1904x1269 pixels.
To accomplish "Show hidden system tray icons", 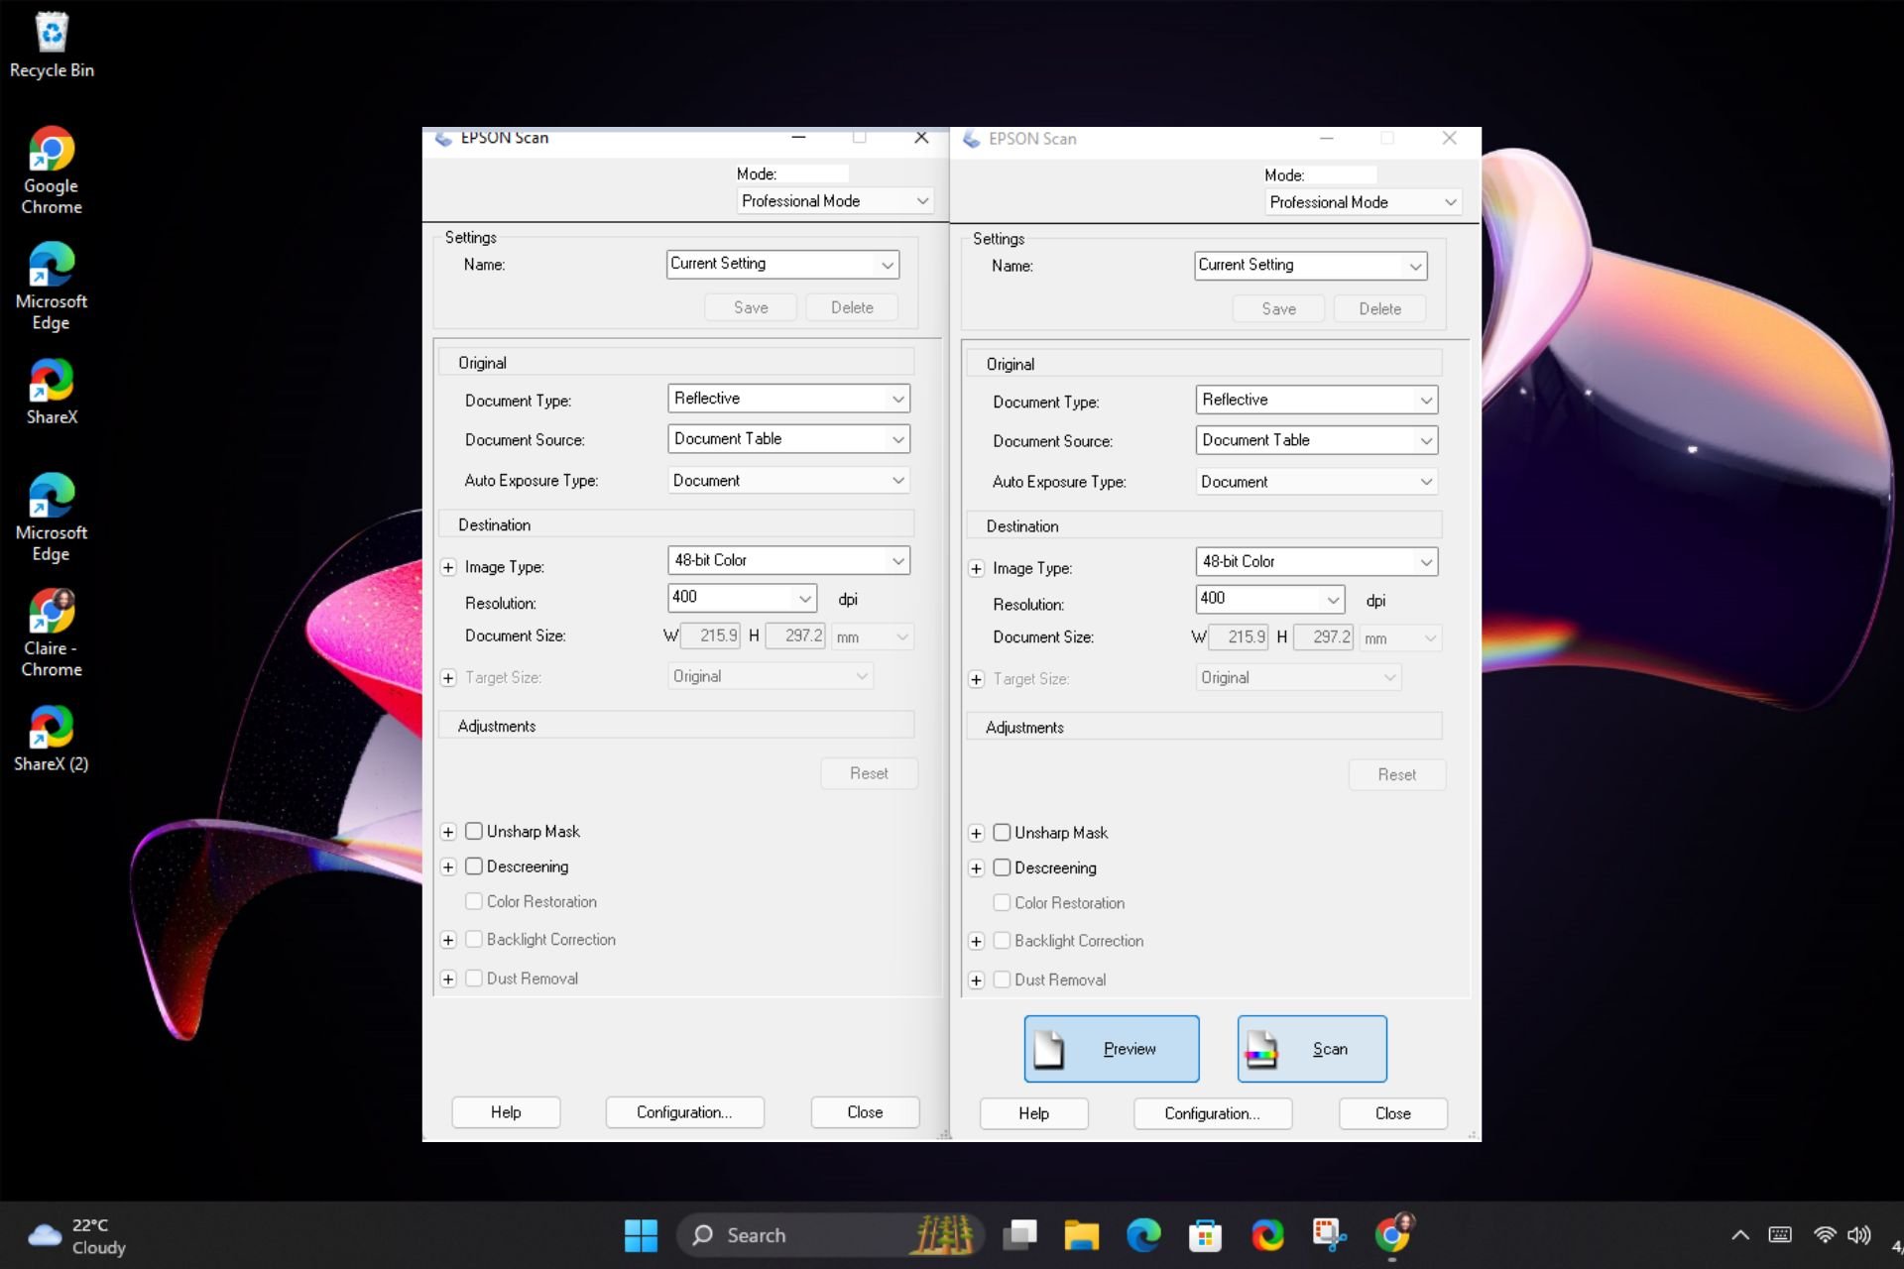I will tap(1740, 1235).
